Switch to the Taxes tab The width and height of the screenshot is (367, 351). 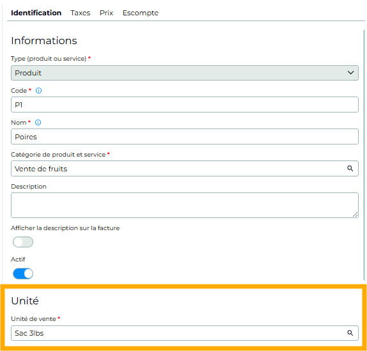coord(81,13)
